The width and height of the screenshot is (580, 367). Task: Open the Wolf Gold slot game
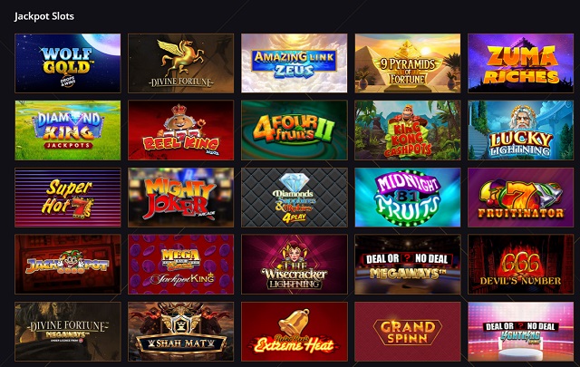tap(68, 63)
